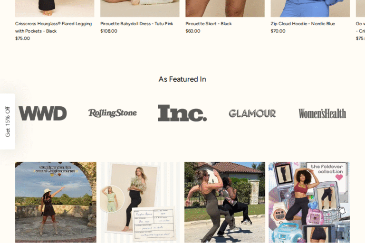The image size is (365, 243).
Task: Click the $108.00 price under Babydoll Dress
Action: (x=109, y=31)
